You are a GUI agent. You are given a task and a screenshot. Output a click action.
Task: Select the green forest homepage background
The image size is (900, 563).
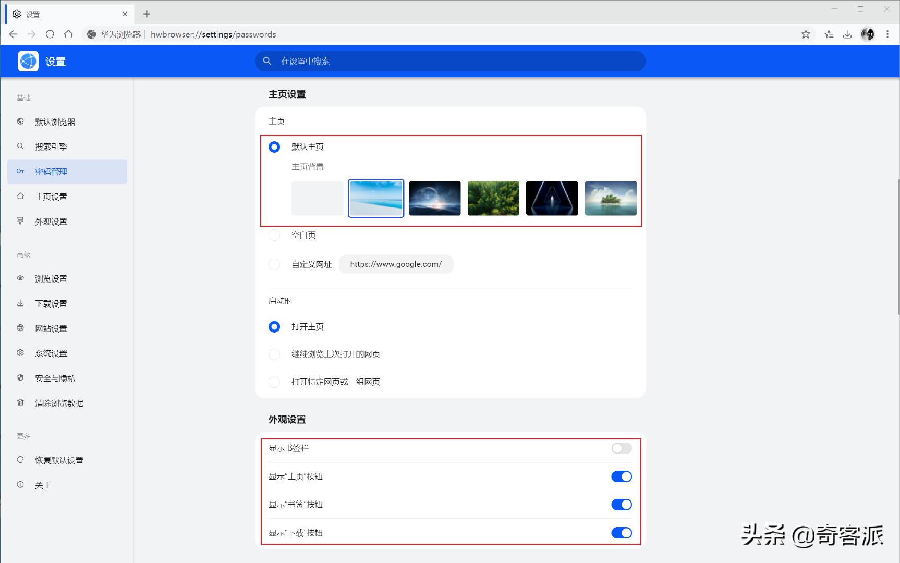tap(493, 198)
